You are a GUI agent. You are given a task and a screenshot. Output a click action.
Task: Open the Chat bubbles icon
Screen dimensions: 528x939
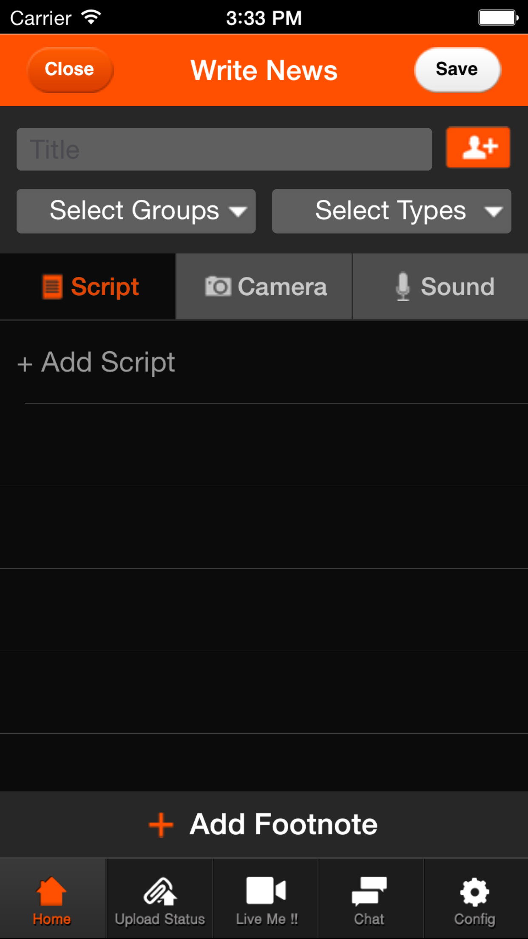(x=369, y=891)
